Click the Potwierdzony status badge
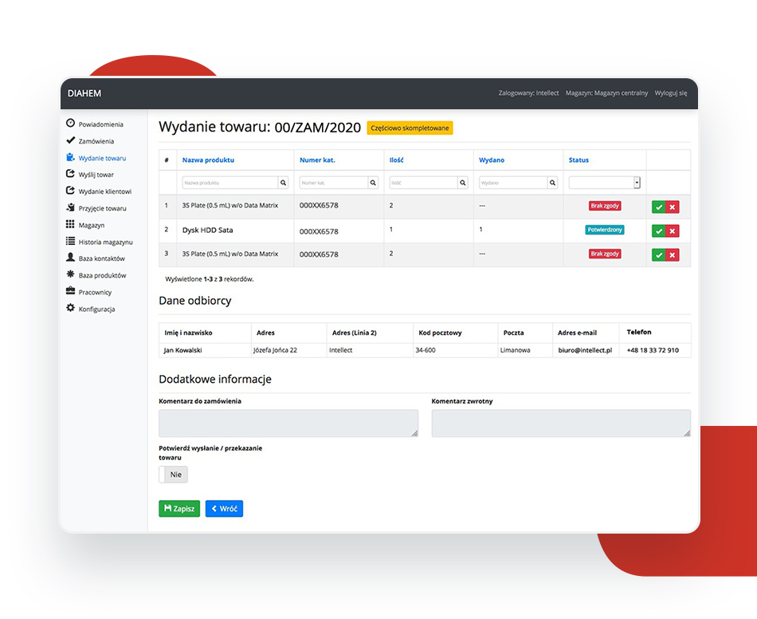The width and height of the screenshot is (757, 619). click(605, 230)
